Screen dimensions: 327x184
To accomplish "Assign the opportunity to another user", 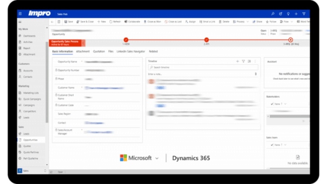I will 191,22.
